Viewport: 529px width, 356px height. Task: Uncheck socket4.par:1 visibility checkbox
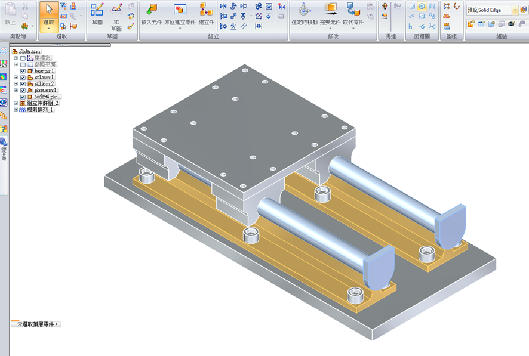23,97
